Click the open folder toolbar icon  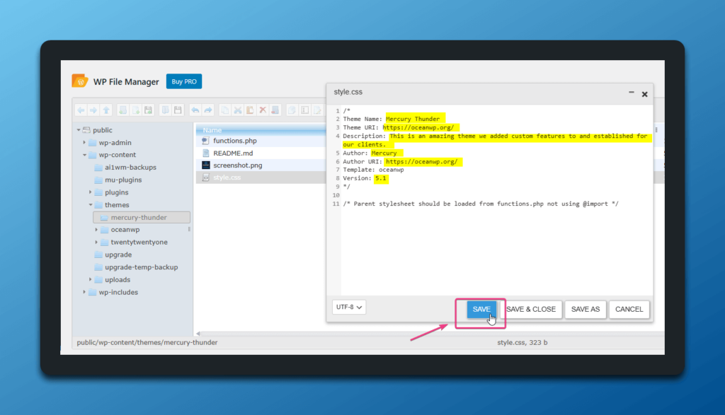[165, 110]
